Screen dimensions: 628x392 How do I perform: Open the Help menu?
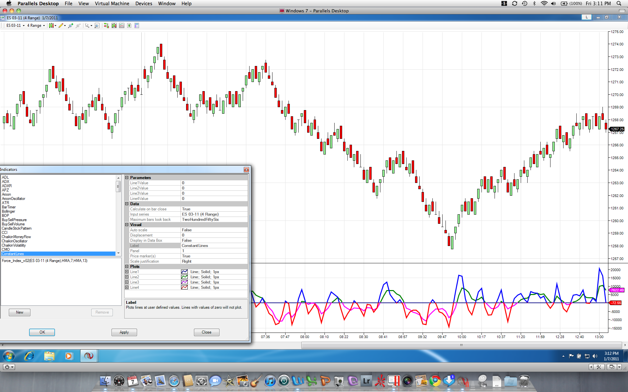click(x=186, y=4)
